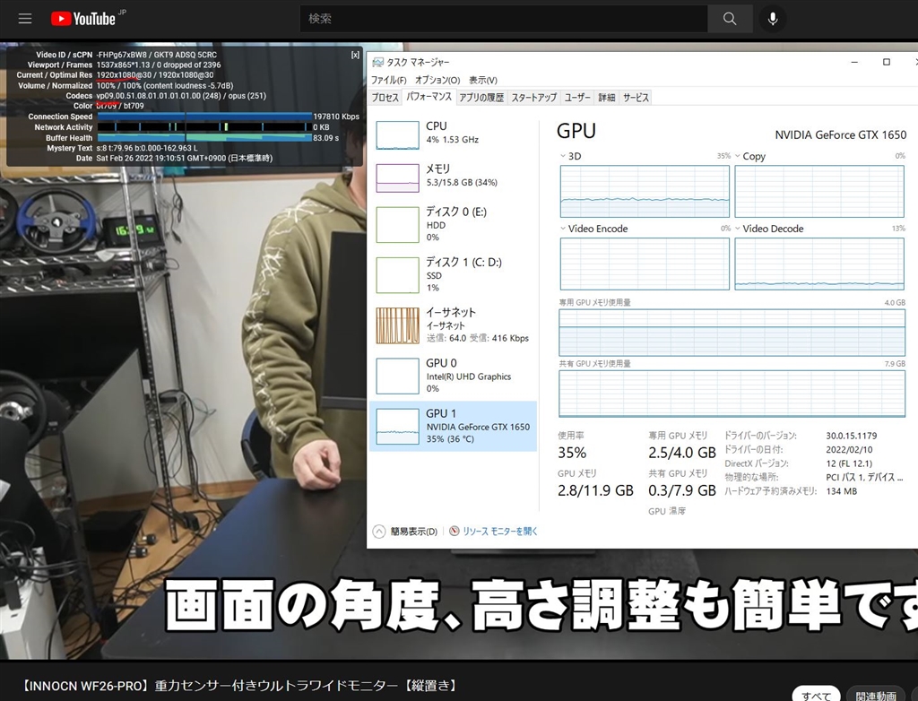The height and width of the screenshot is (701, 918).
Task: Open the 表示(V) menu
Action: pyautogui.click(x=483, y=81)
